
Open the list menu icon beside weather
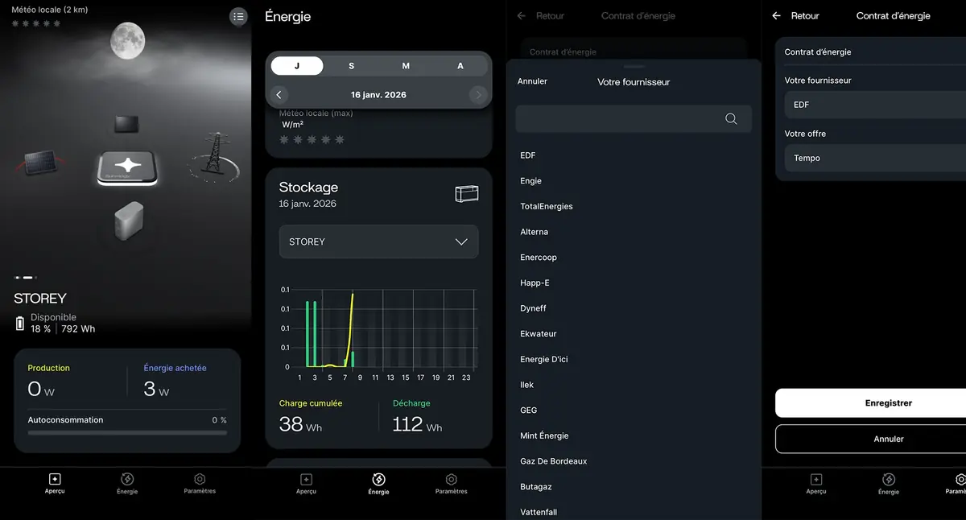point(238,17)
